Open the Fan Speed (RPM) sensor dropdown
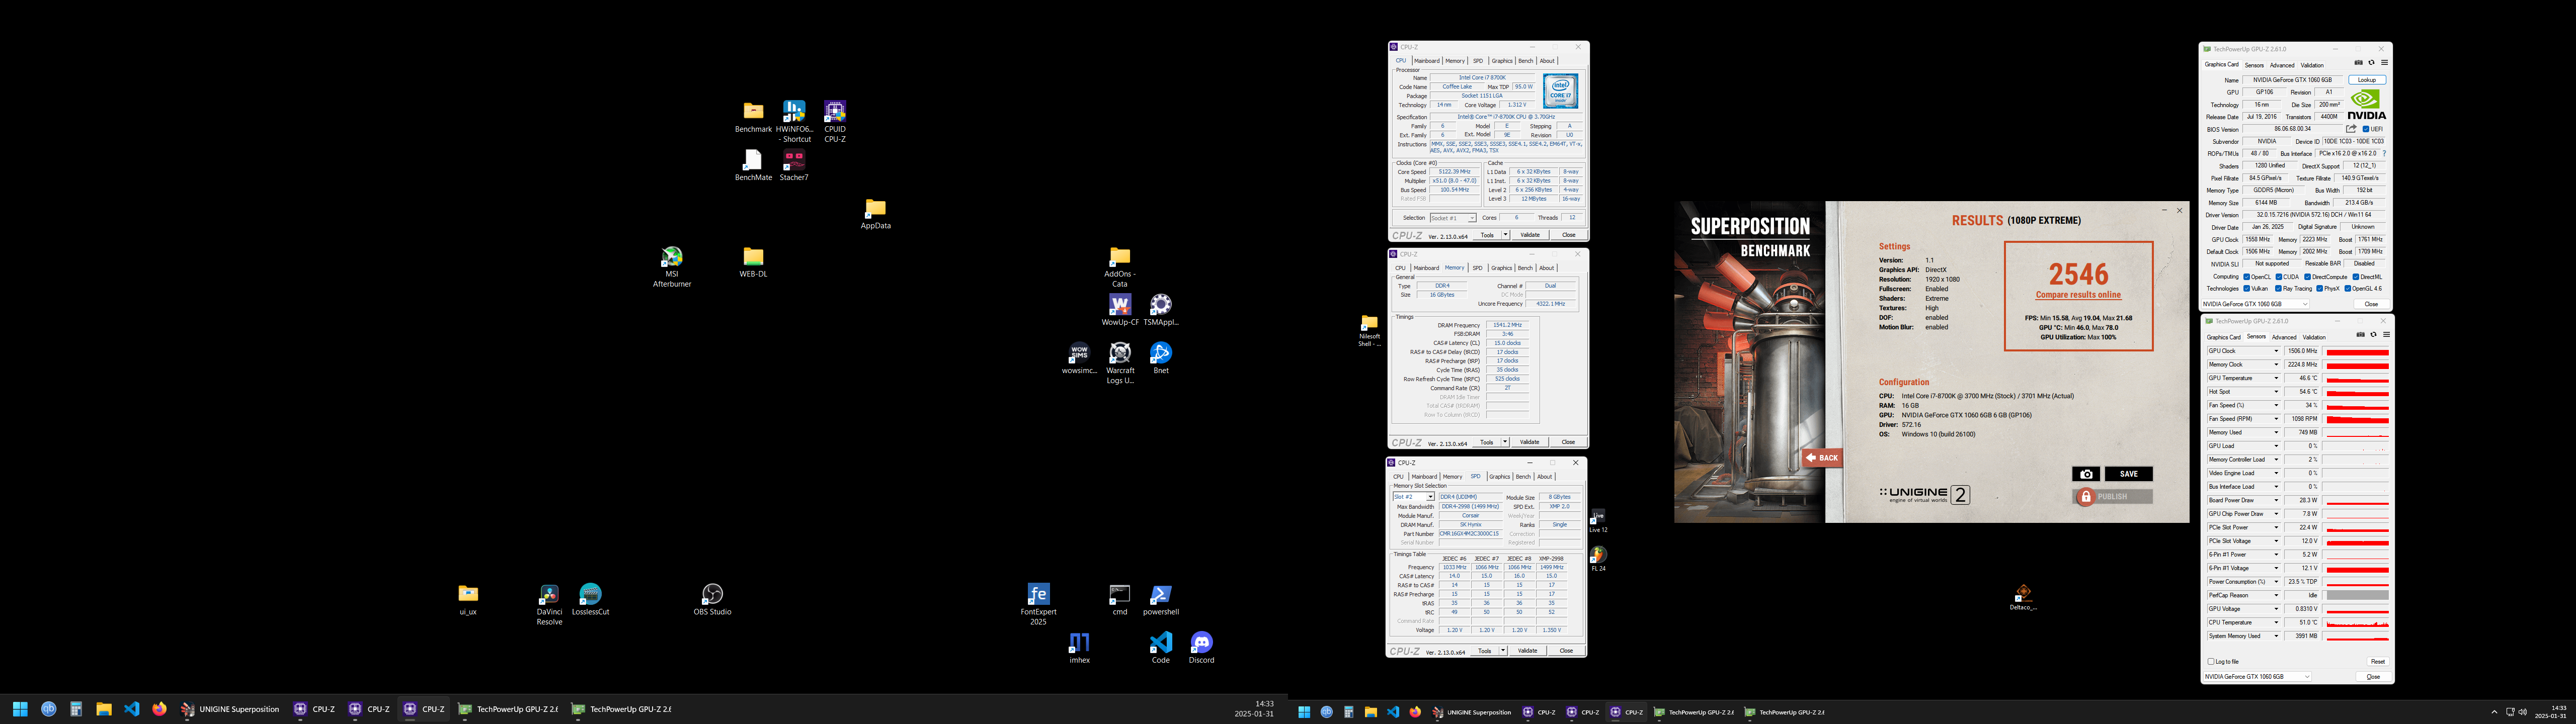 (2277, 419)
